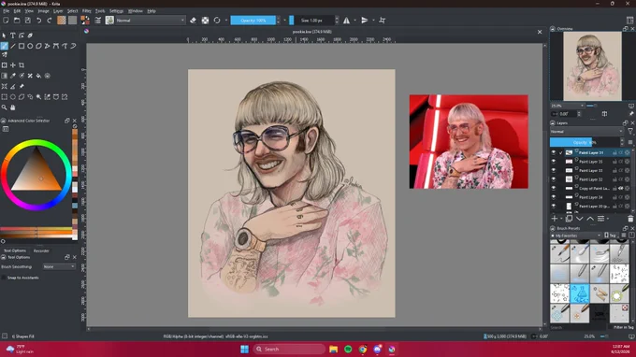The image size is (636, 357).
Task: Select the Contiguous Selection magic wand tool
Action: pyautogui.click(x=38, y=97)
